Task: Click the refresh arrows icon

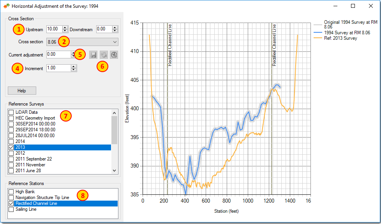Action: point(104,55)
